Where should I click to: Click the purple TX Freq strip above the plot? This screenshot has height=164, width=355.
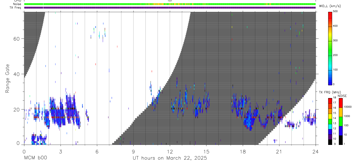(170, 8)
